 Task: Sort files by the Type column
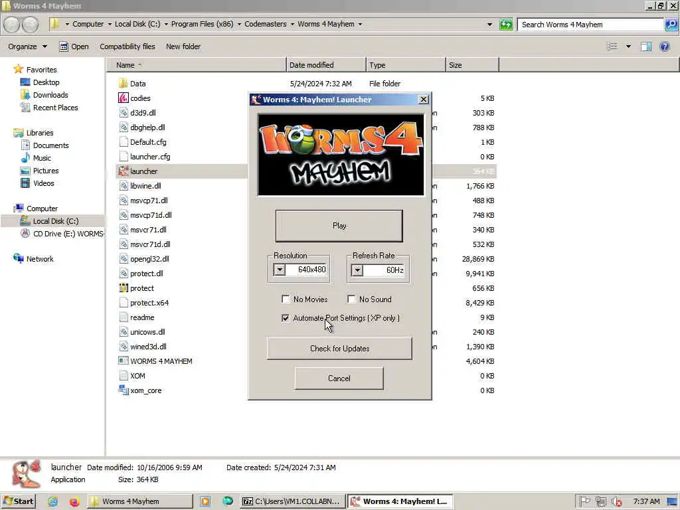pos(406,65)
